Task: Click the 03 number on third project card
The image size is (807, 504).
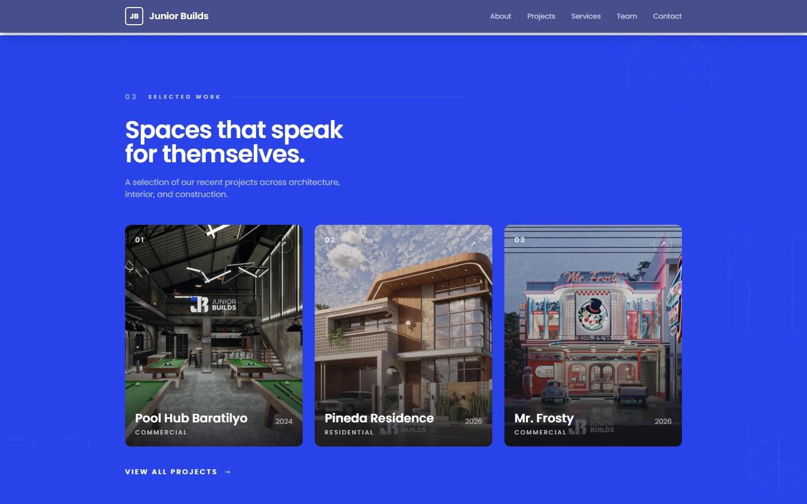Action: pyautogui.click(x=520, y=240)
